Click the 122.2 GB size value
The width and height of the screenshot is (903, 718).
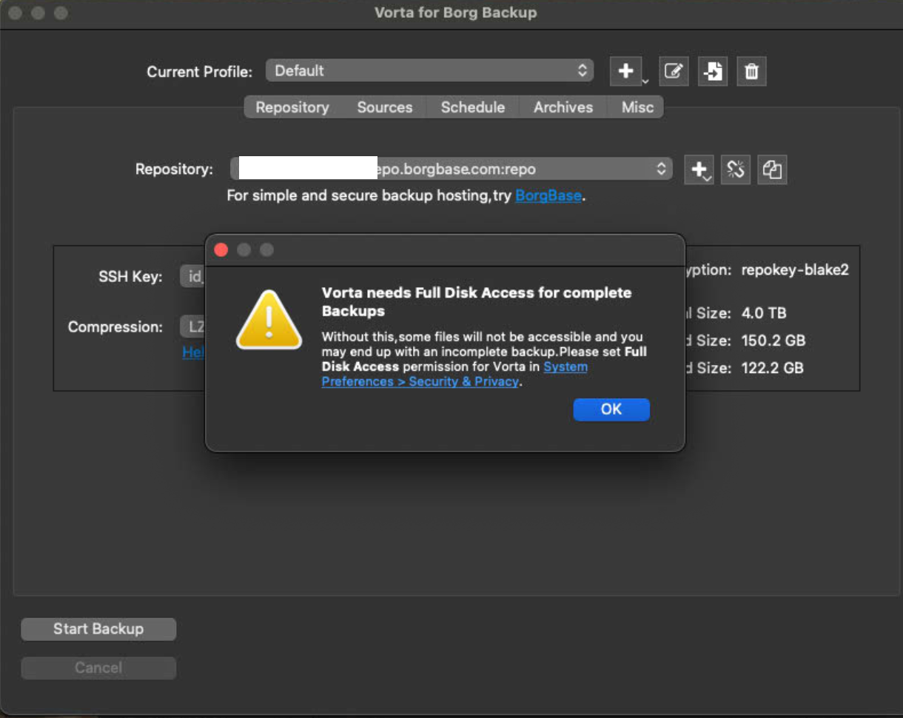(772, 368)
